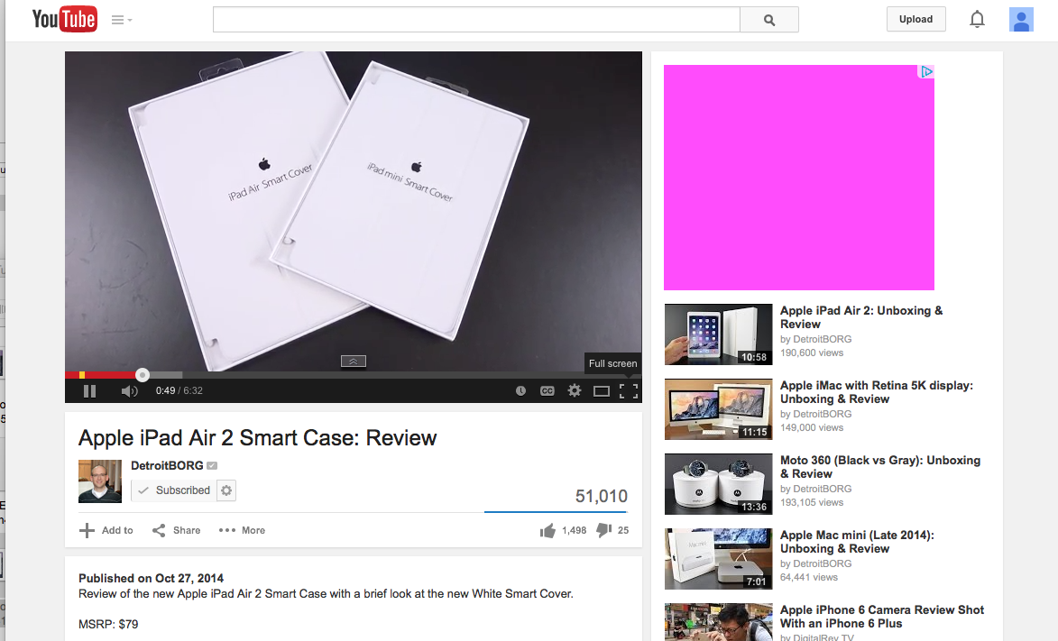Click Add to playlist
This screenshot has width=1058, height=641.
(106, 530)
